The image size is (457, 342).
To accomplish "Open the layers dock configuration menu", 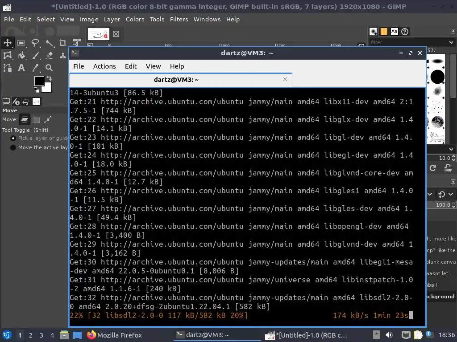I will pos(453,182).
